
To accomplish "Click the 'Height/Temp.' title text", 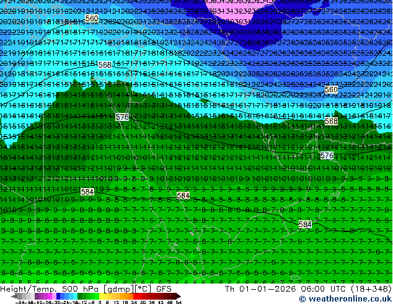I will coord(29,289).
